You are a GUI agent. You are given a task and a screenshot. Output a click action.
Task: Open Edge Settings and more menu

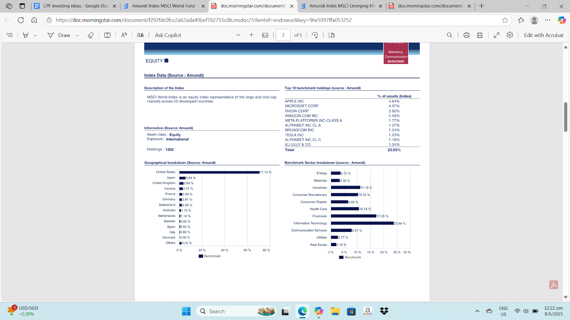[x=548, y=20]
